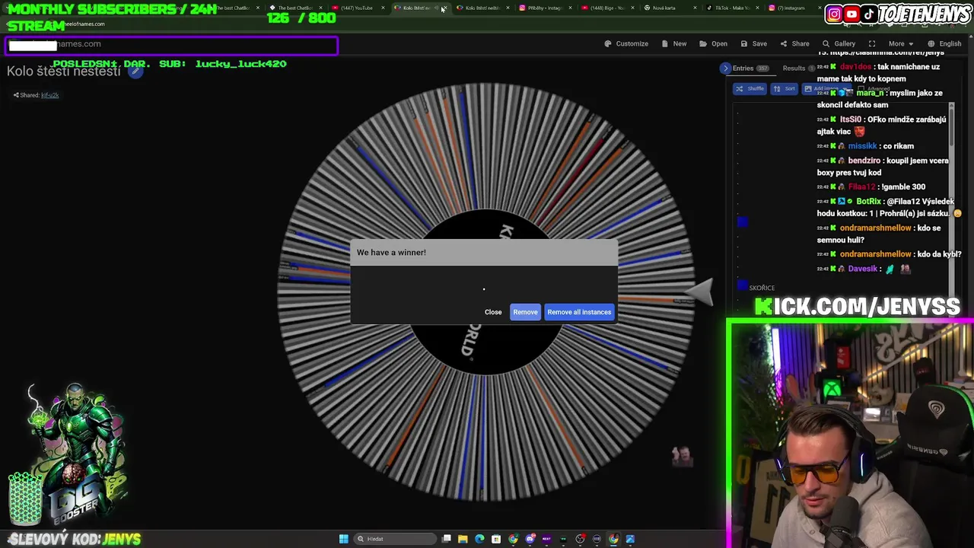This screenshot has width=974, height=548.
Task: Click Remove in the winner dialog
Action: tap(525, 312)
